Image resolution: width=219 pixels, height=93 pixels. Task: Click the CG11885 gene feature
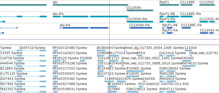click(186, 5)
